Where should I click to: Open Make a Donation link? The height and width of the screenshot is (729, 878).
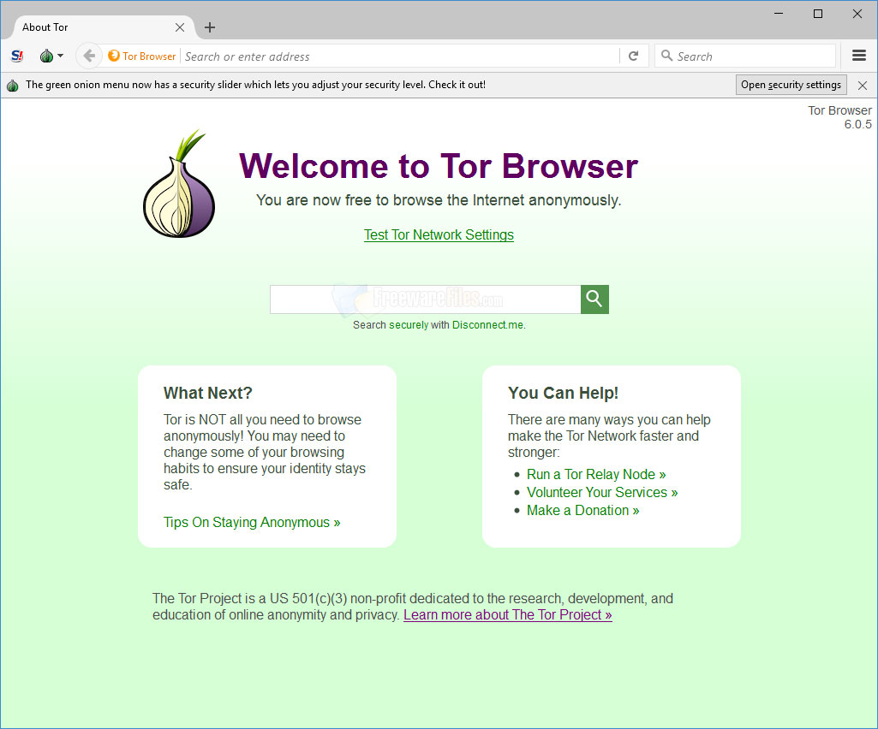583,510
